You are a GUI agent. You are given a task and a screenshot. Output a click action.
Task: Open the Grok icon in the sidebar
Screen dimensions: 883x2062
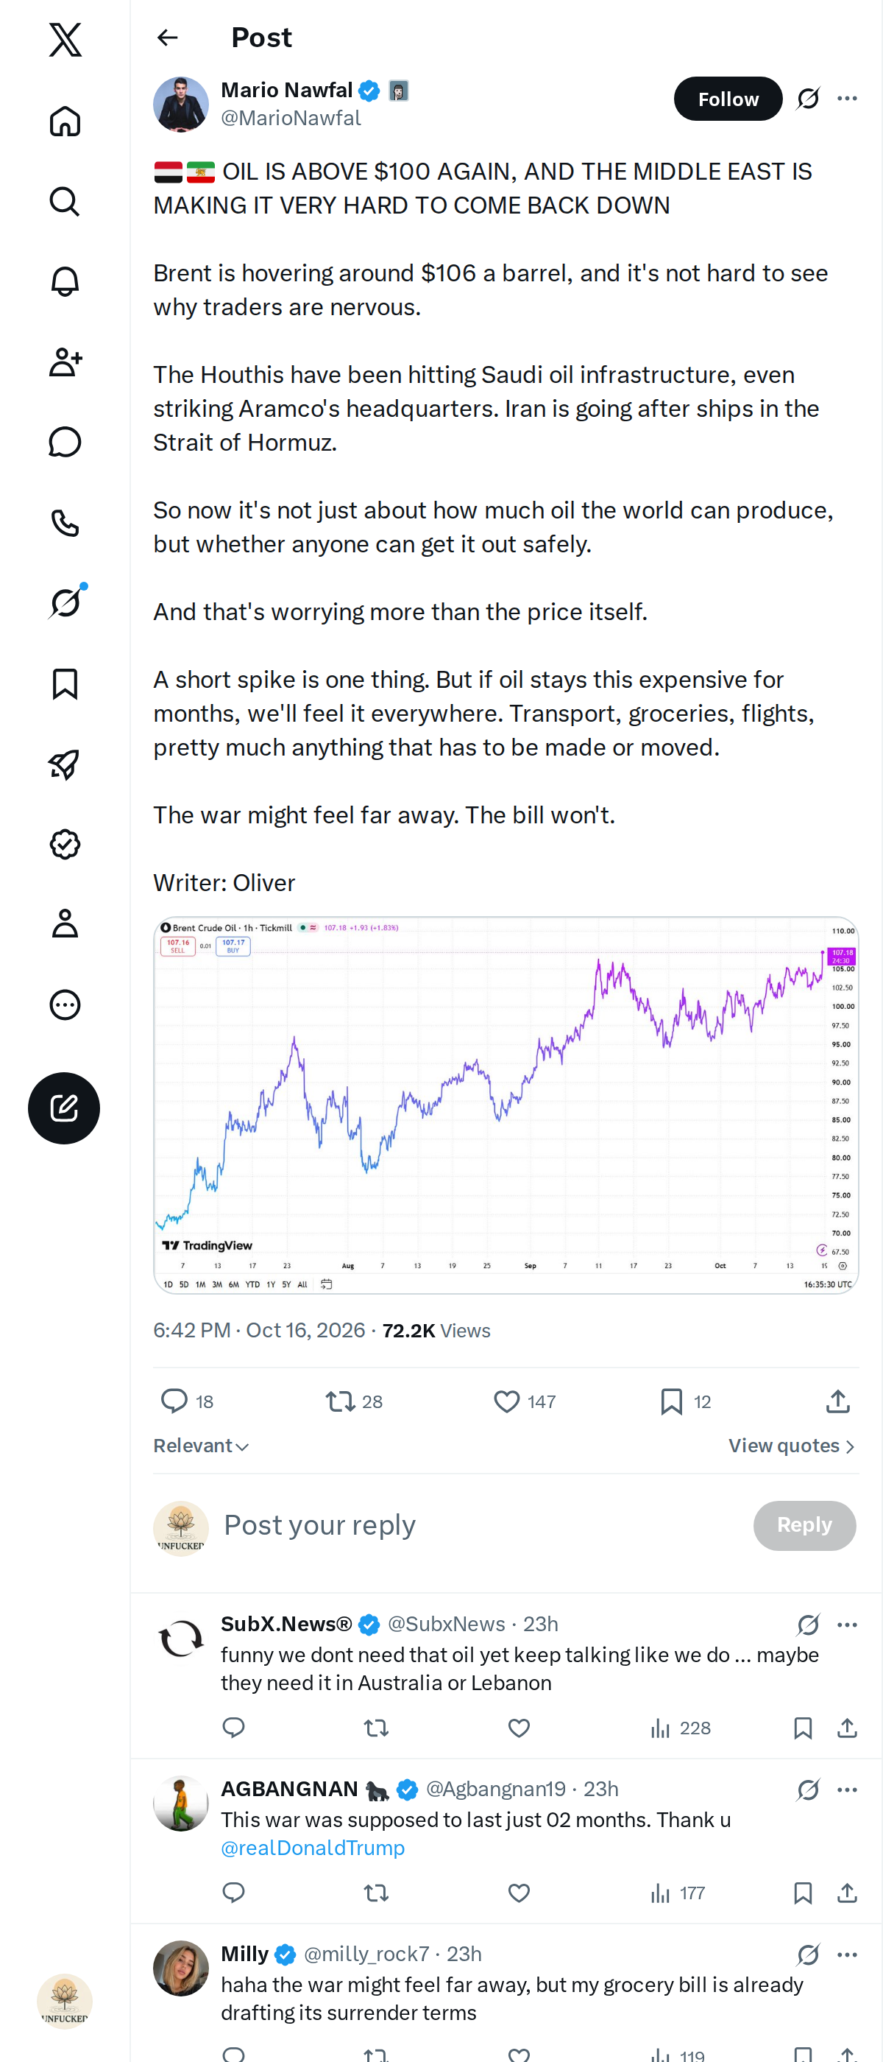click(x=65, y=602)
